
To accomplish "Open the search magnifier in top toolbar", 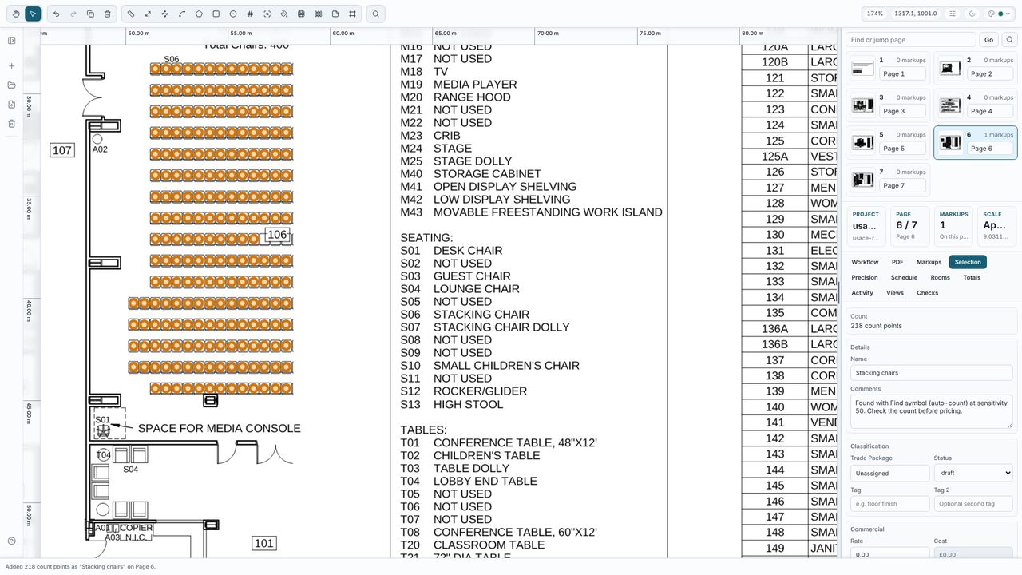I will click(375, 14).
